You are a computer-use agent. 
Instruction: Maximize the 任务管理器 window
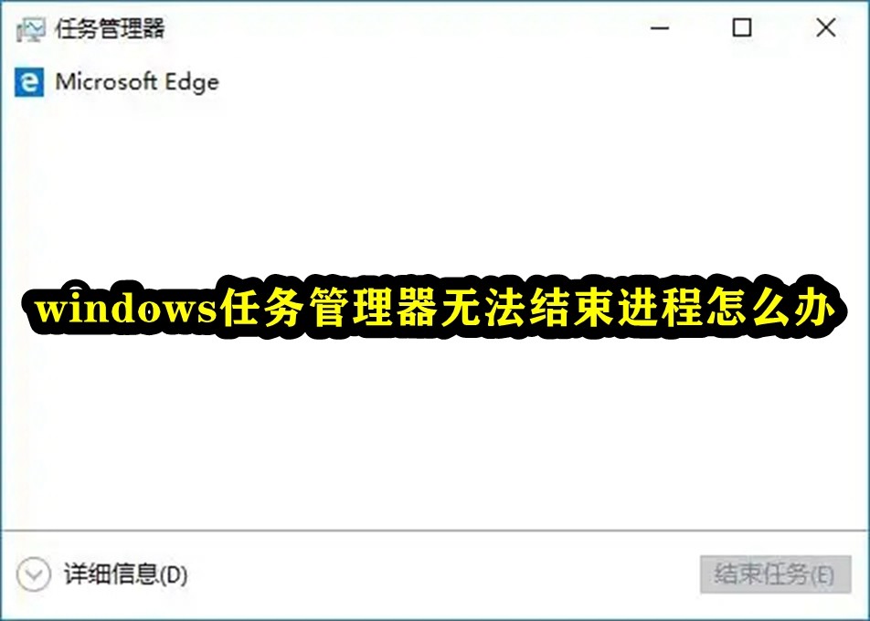pos(742,27)
